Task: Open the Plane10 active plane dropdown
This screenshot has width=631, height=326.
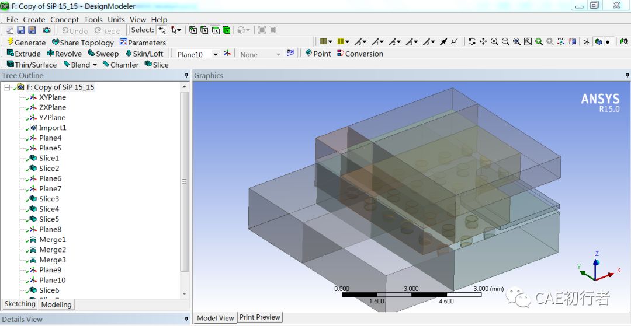Action: click(216, 55)
